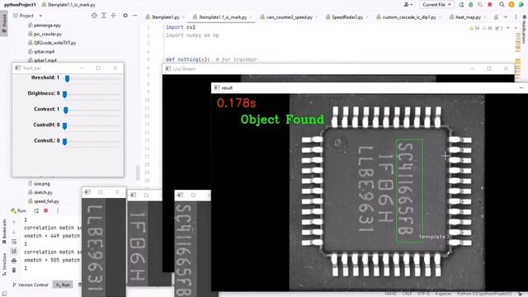
Task: Switch to the SpeedRadar2.py tab
Action: tap(346, 16)
